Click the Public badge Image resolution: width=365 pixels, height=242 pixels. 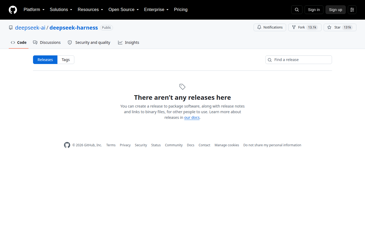point(107,28)
